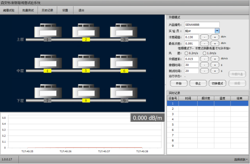Viewport: 250px width, 164px height.
Task: Click the yellow number 5 position marker
Action: coord(86,70)
